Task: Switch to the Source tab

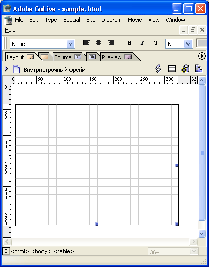Action: pyautogui.click(x=68, y=57)
